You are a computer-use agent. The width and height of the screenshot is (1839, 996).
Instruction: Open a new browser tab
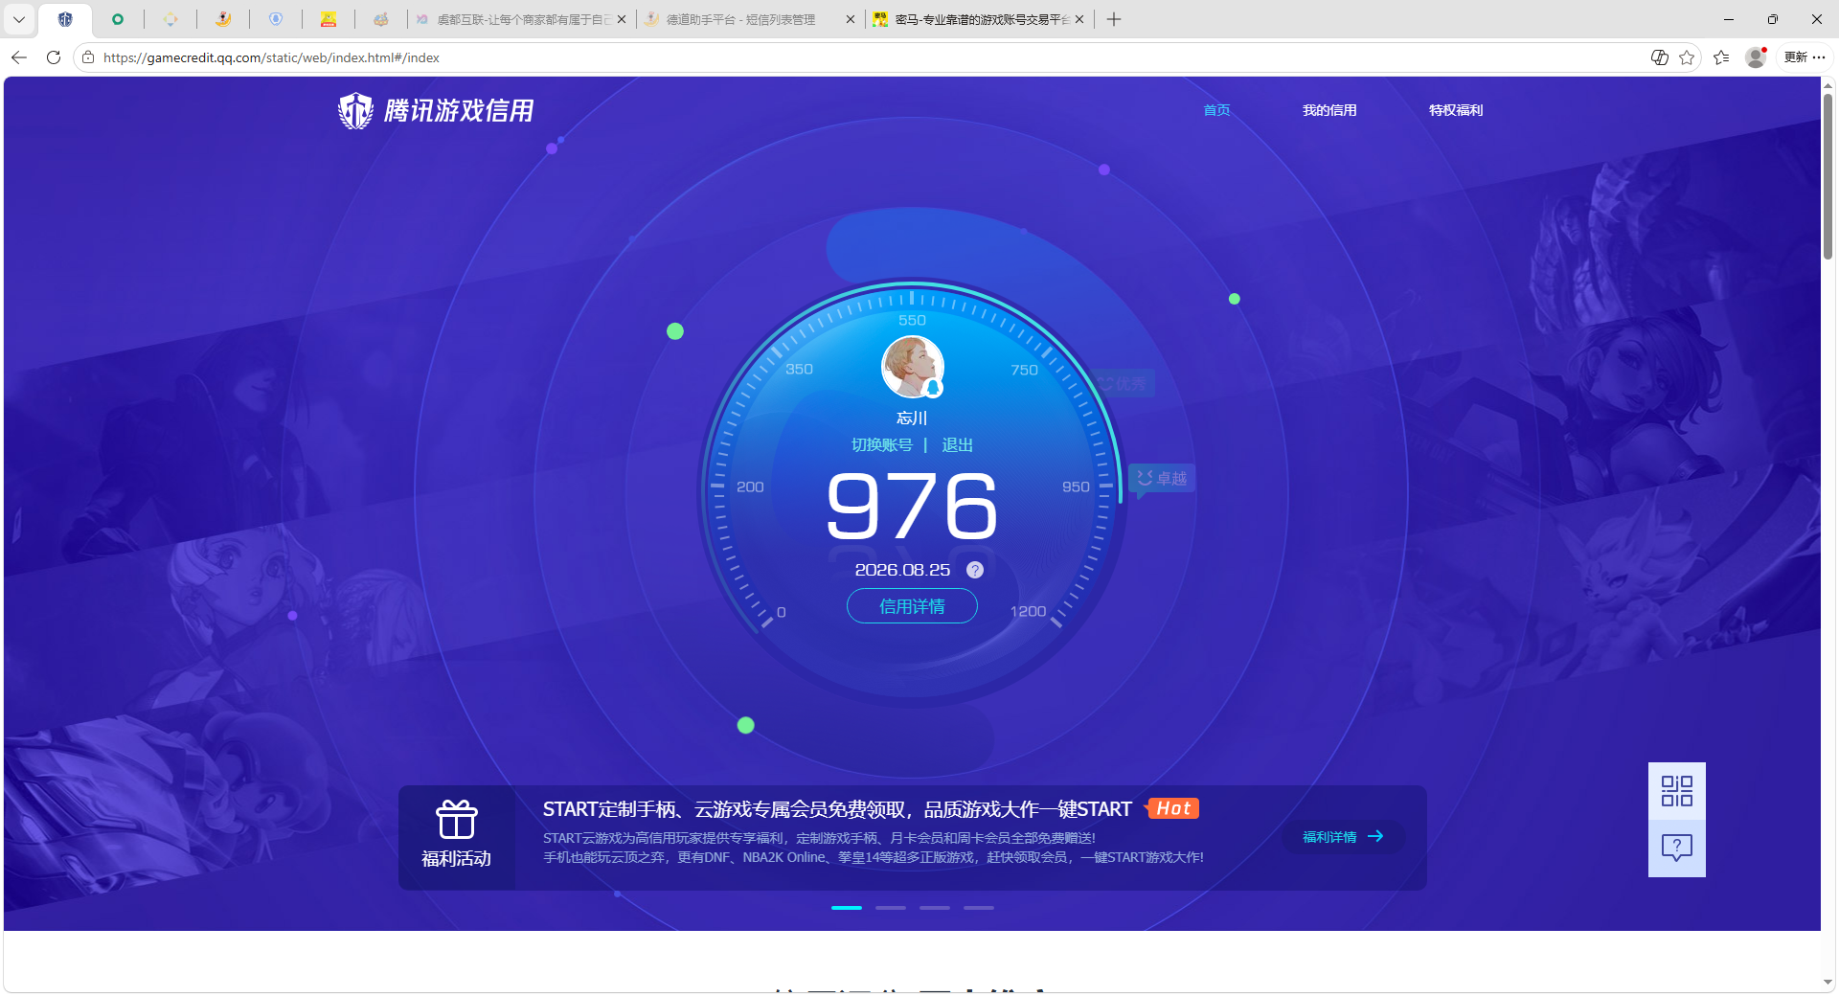[x=1114, y=19]
